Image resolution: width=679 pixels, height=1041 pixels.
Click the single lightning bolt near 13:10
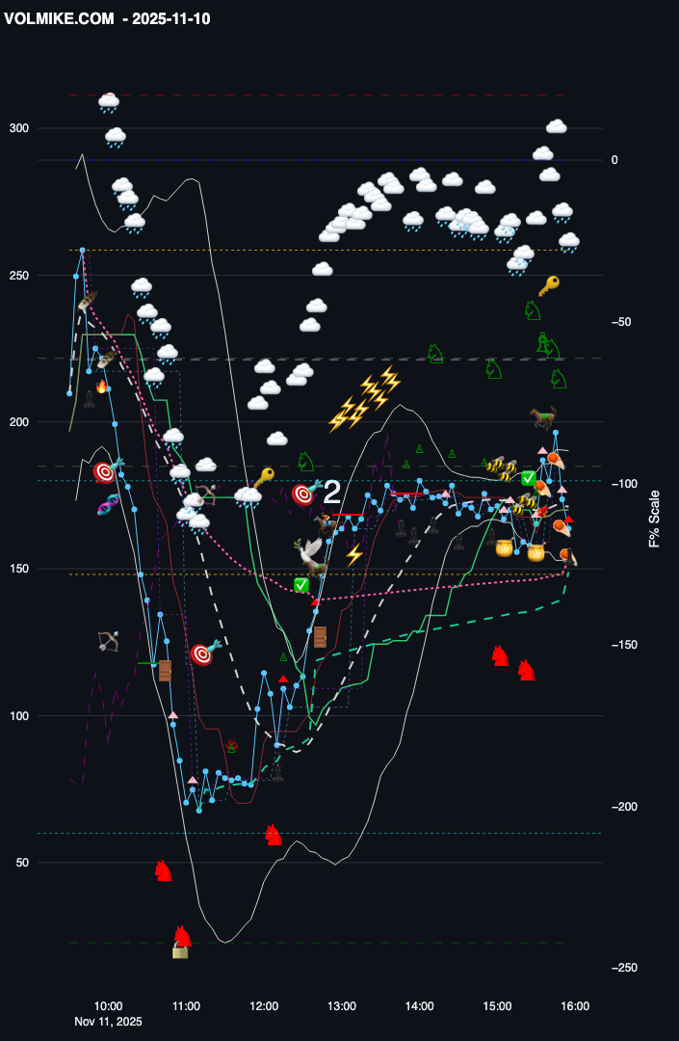354,554
